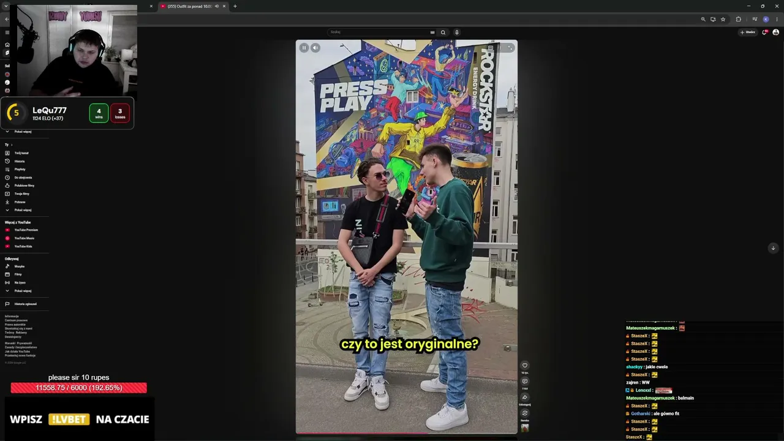This screenshot has height=441, width=784.
Task: Mute tab via speaker icon on tab
Action: click(x=216, y=6)
